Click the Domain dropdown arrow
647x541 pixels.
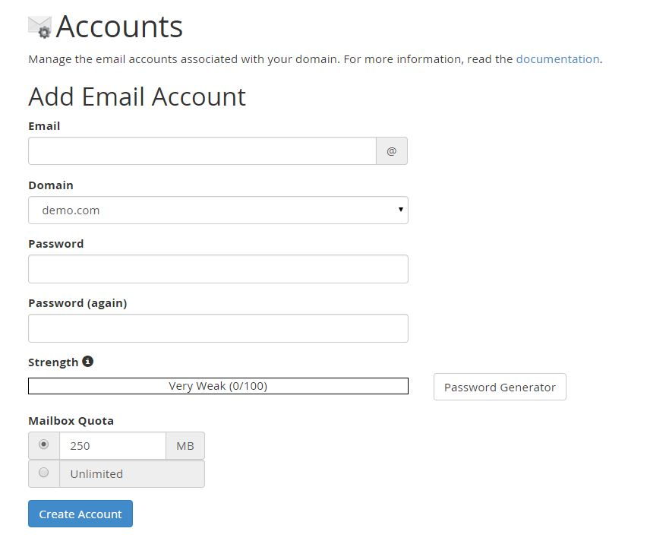[x=400, y=210]
